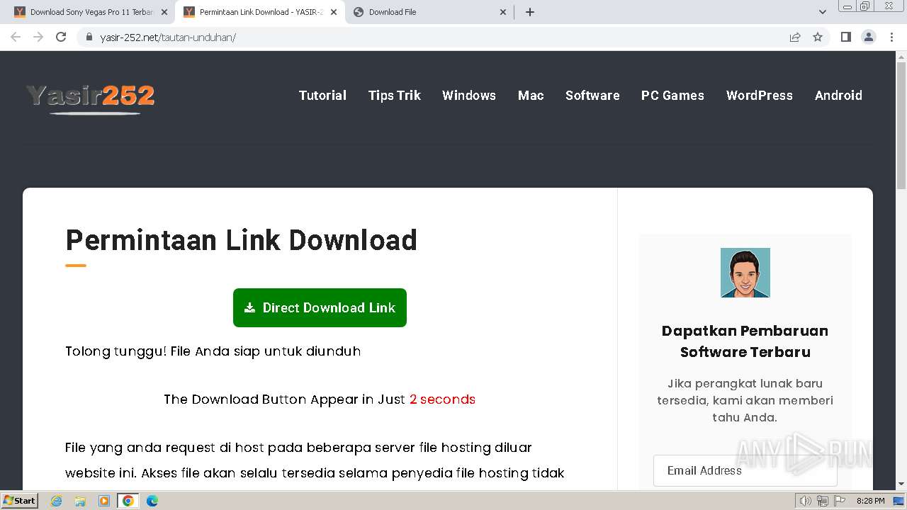The image size is (907, 510).
Task: Open Chrome profile avatar
Action: [869, 37]
